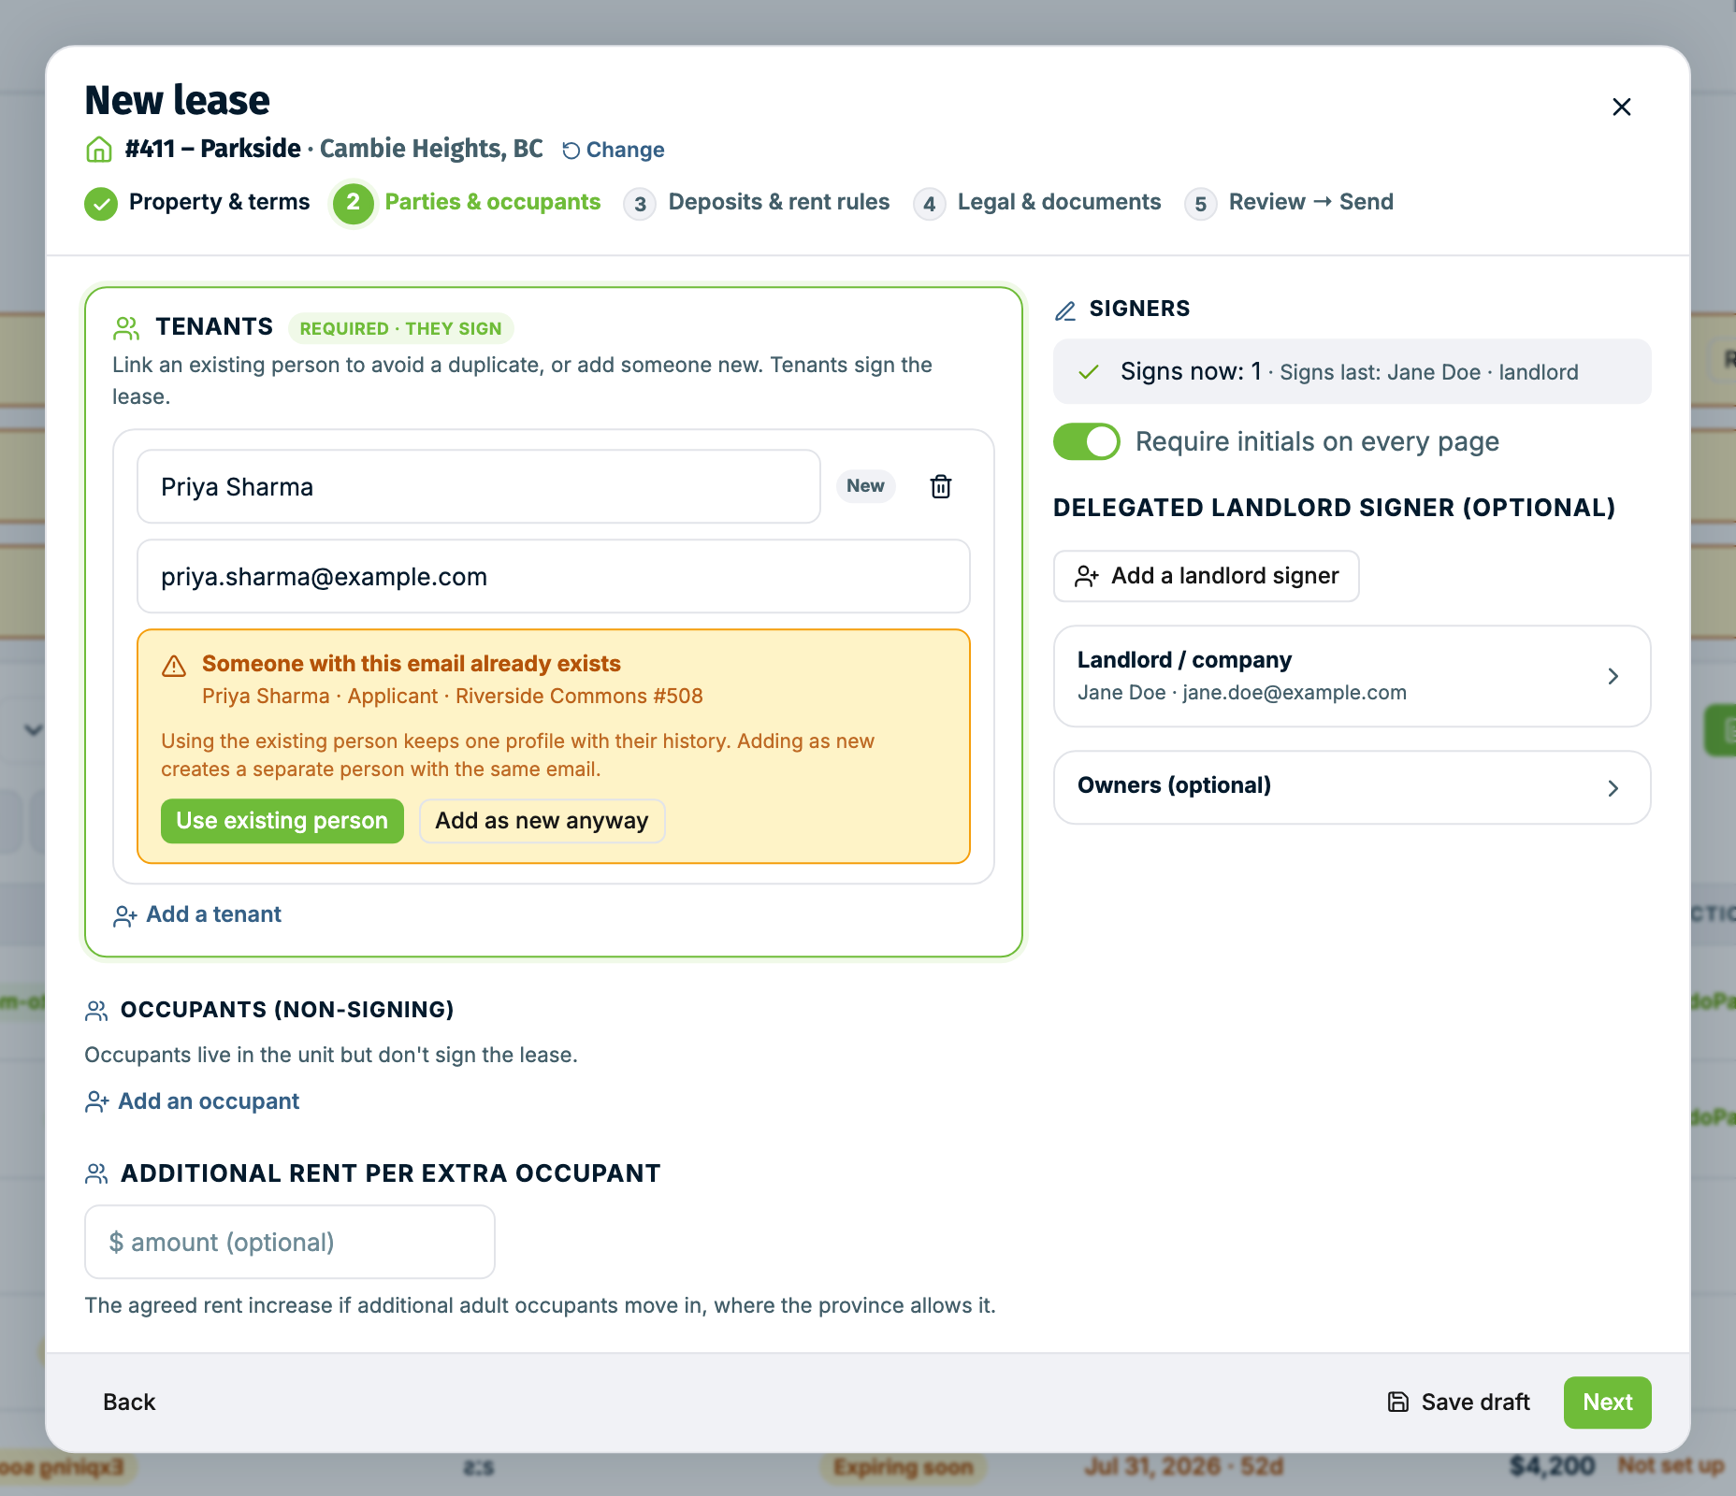Click the $ amount (optional) input

pos(290,1242)
